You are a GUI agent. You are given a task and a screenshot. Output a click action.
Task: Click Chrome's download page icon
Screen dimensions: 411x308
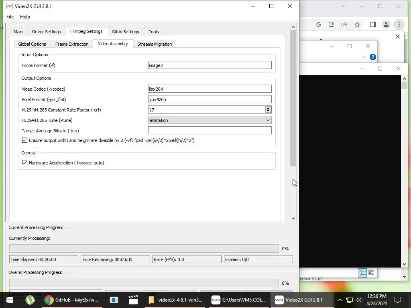coord(331,24)
